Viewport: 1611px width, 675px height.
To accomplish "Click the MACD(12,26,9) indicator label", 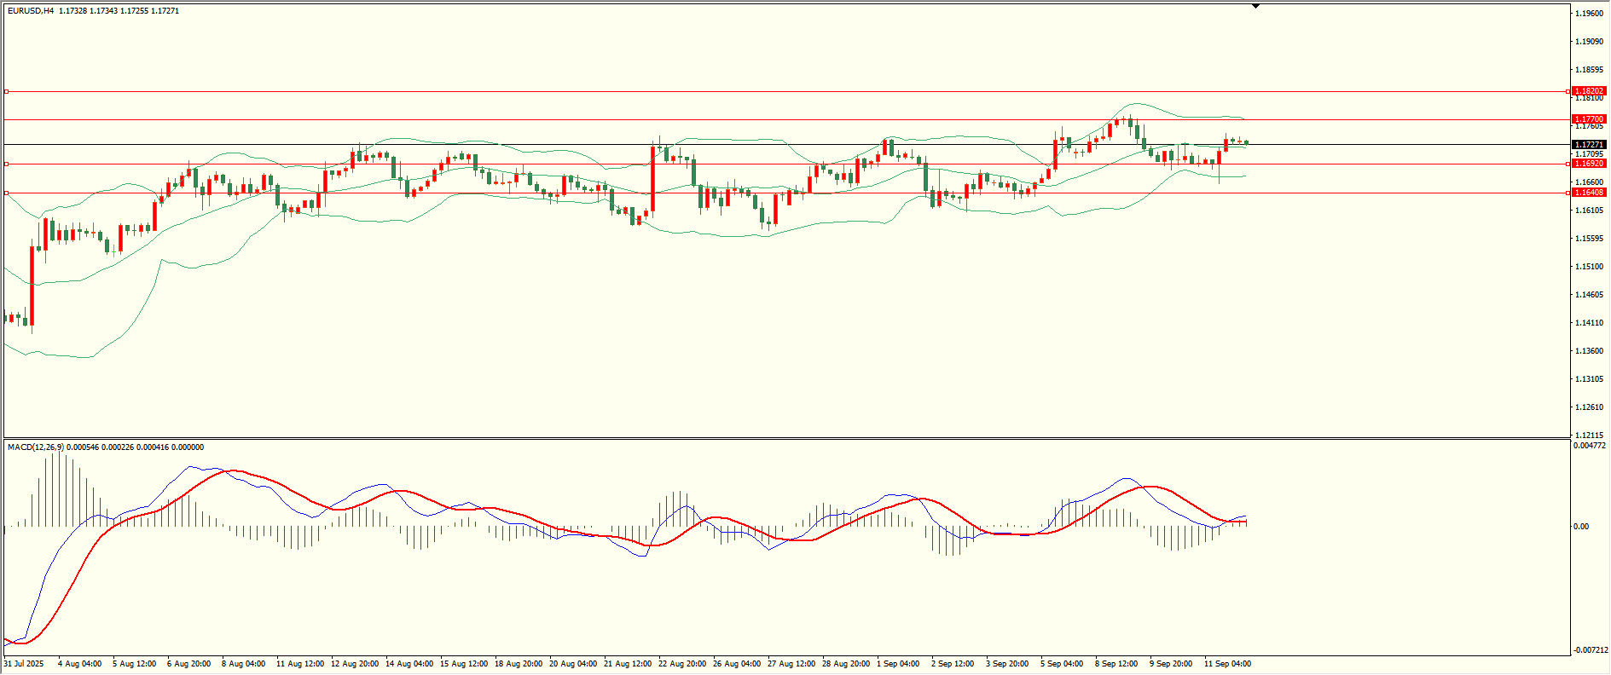I will (35, 447).
